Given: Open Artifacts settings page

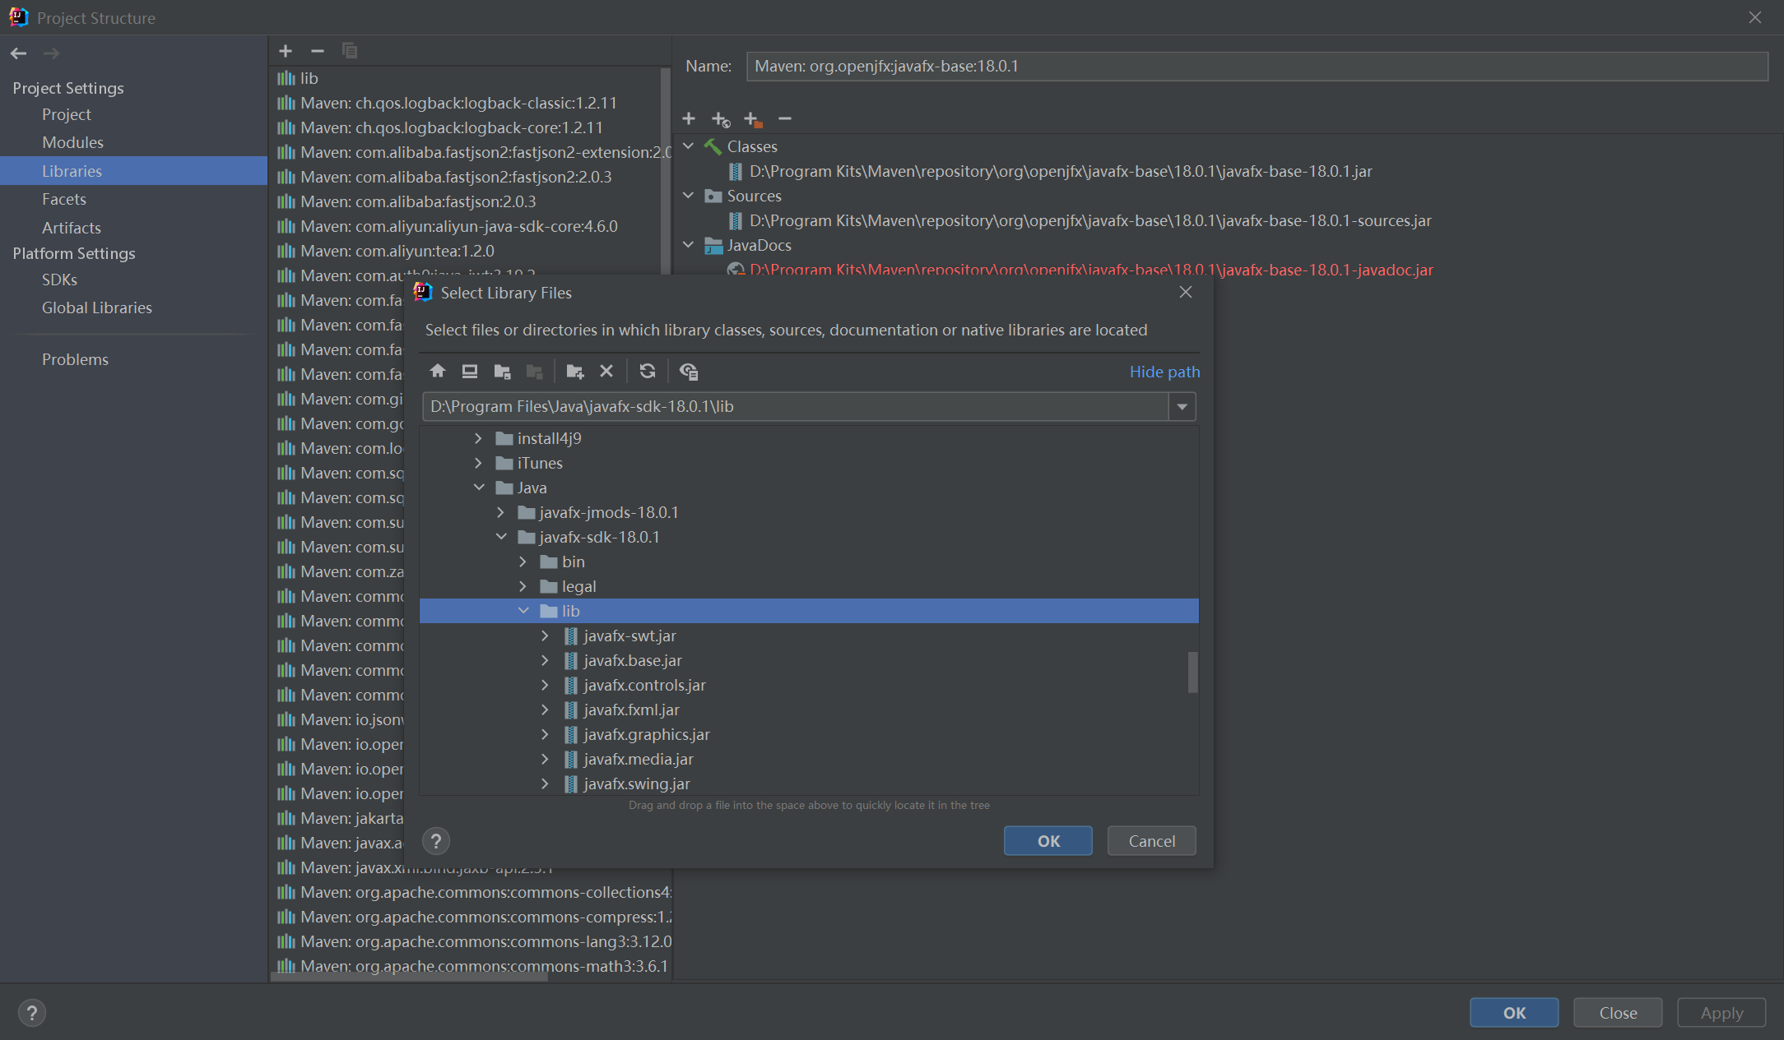Looking at the screenshot, I should tap(72, 228).
